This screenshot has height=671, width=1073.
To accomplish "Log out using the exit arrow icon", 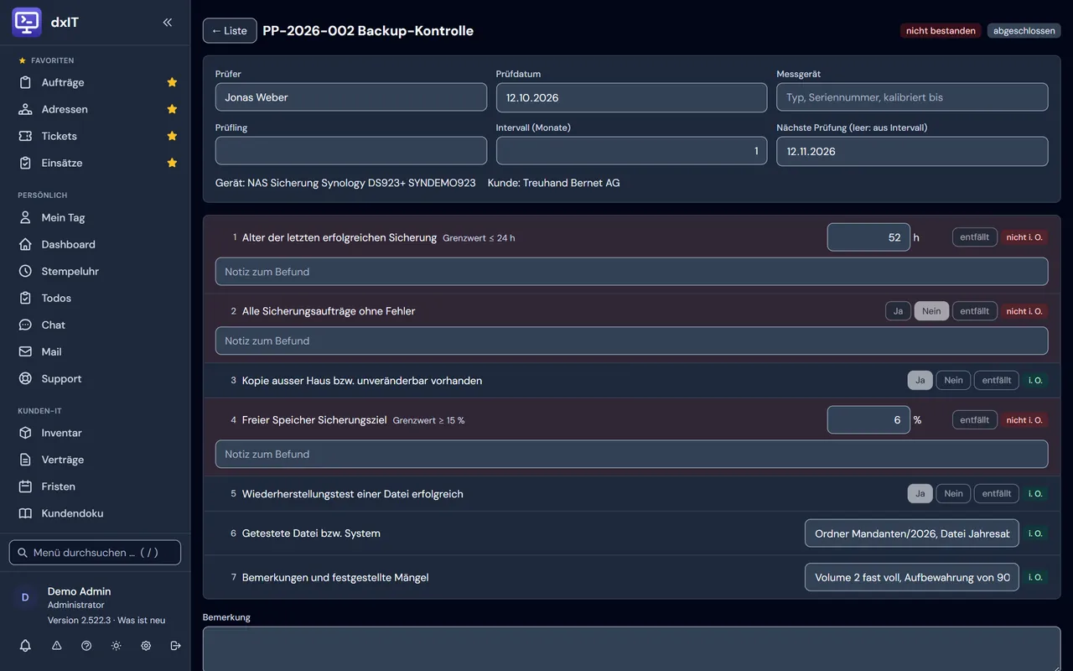I will click(x=175, y=646).
